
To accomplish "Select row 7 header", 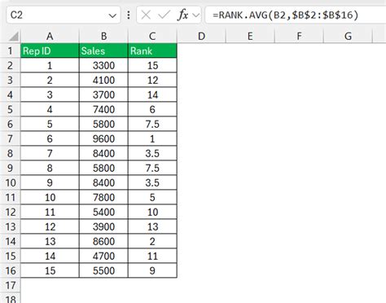I will coord(11,138).
